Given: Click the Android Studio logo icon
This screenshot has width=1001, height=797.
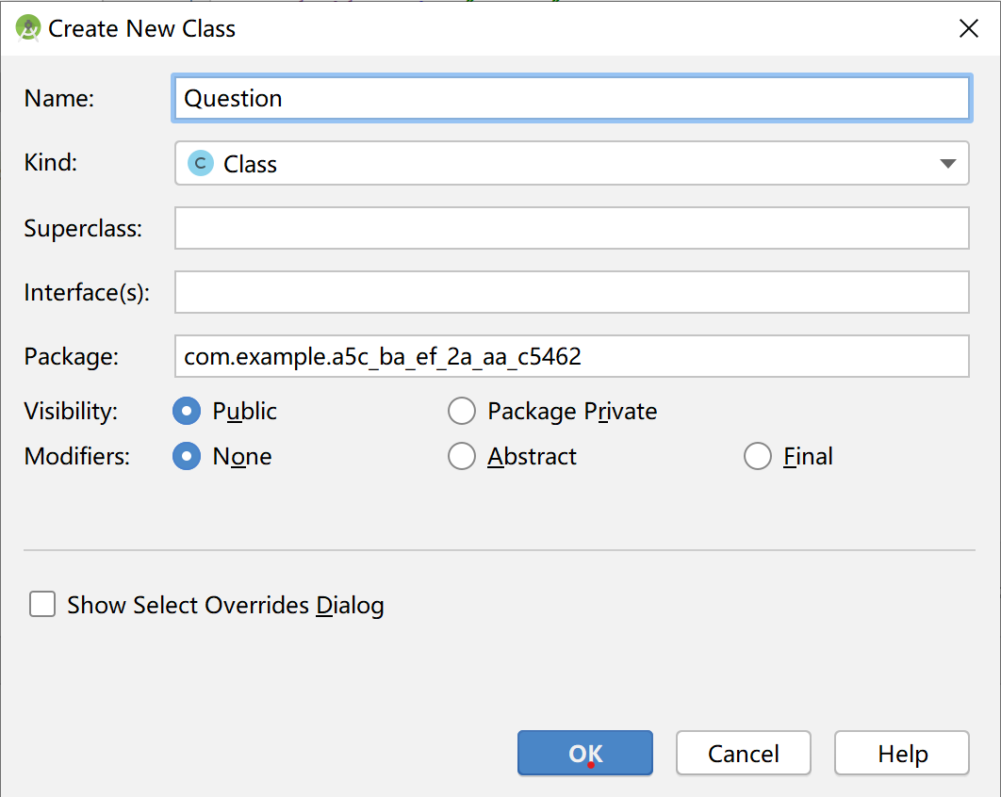Looking at the screenshot, I should [29, 28].
